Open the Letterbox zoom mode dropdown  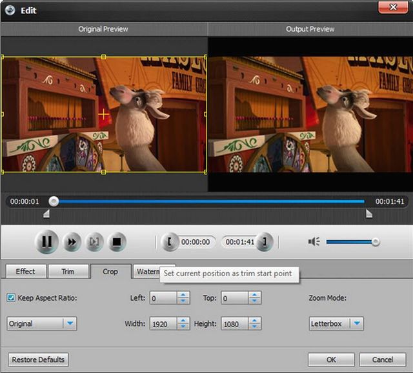tap(336, 323)
